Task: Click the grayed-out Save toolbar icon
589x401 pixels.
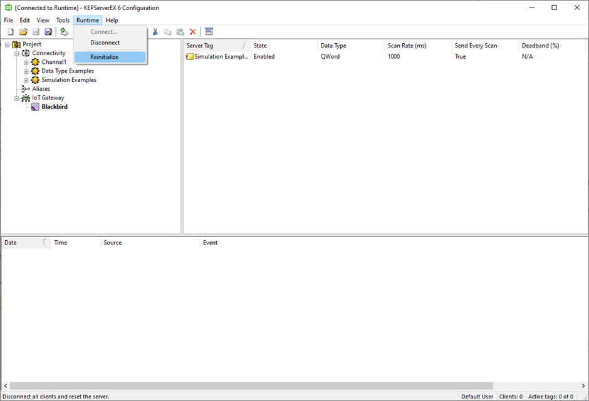Action: tap(36, 32)
